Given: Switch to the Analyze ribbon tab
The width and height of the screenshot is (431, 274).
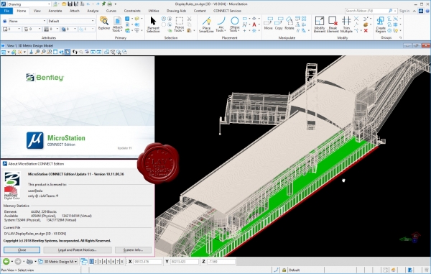Looking at the screenshot, I should coord(93,11).
